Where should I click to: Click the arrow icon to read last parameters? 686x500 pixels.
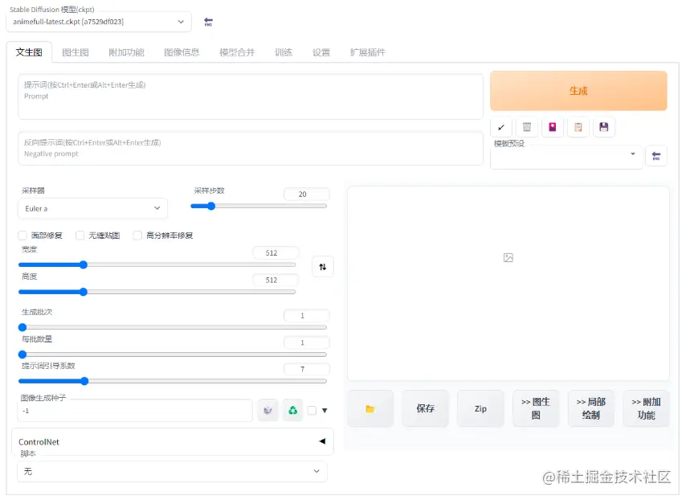coord(501,127)
